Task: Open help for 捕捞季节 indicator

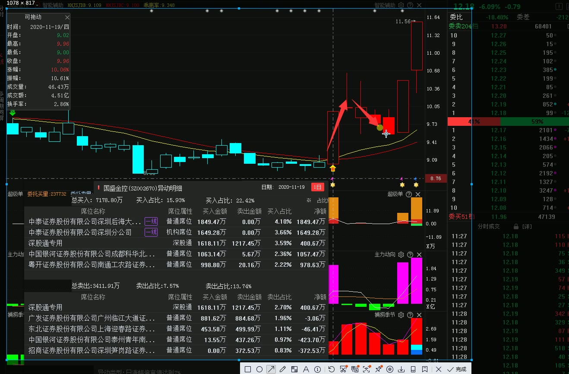Action: pos(410,315)
